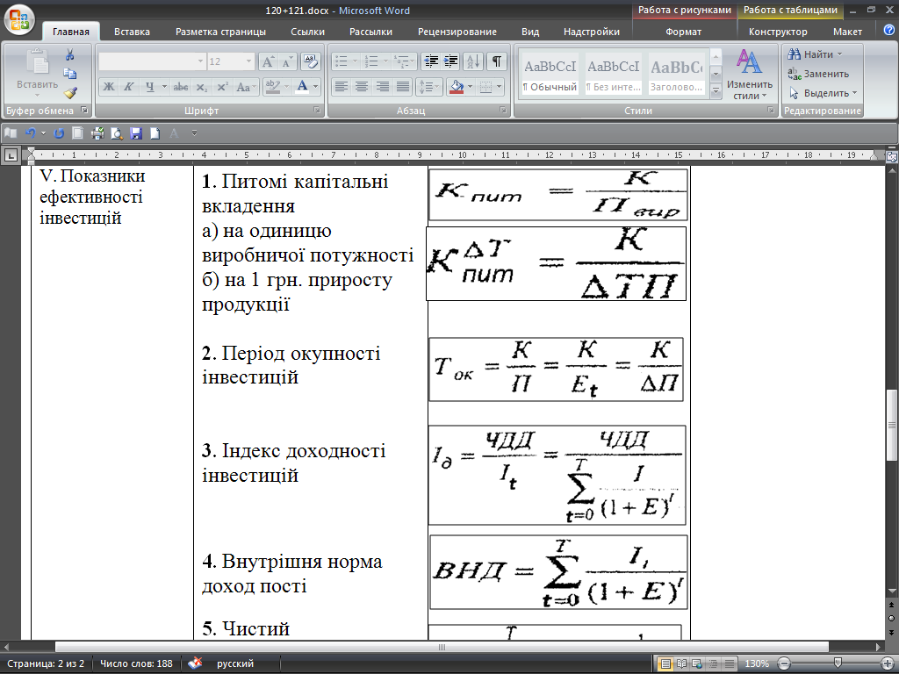Click quick print printer icon

click(x=97, y=133)
